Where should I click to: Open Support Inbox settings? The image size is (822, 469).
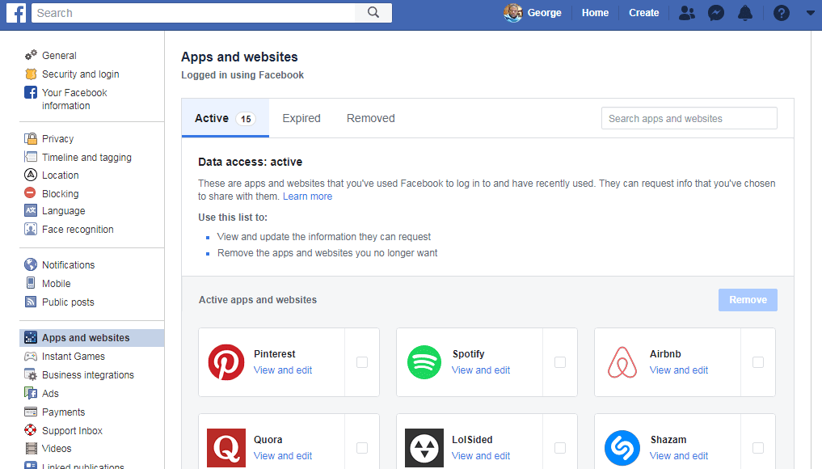[73, 430]
